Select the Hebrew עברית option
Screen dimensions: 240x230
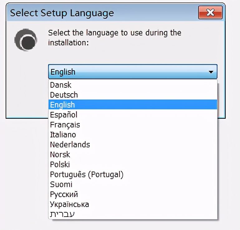[62, 214]
